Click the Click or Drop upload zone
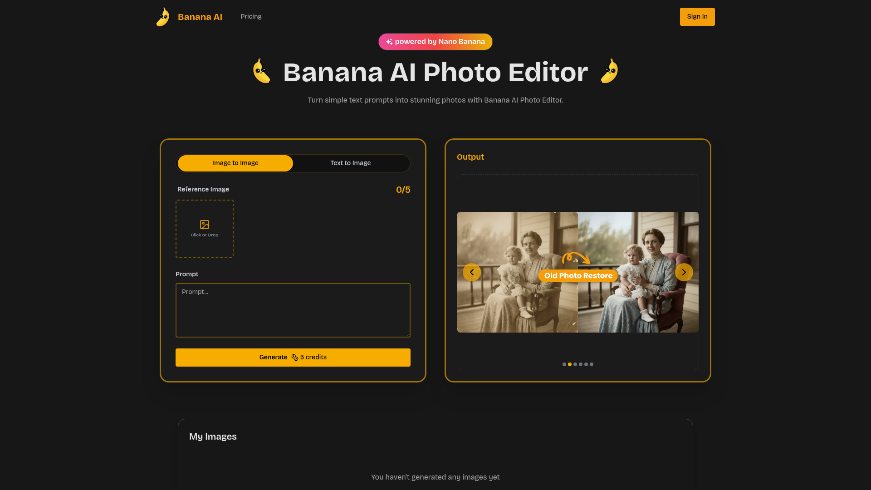 [204, 228]
